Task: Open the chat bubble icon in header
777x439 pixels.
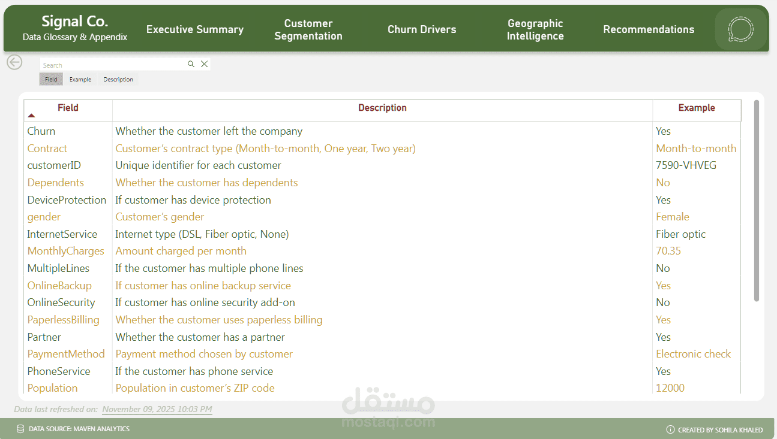Action: point(740,29)
